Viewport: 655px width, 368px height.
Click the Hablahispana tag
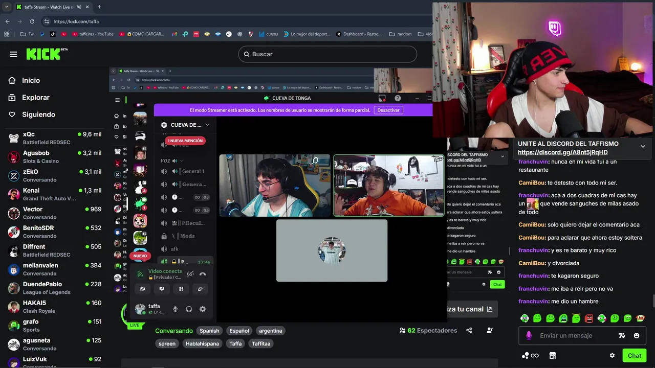click(202, 343)
